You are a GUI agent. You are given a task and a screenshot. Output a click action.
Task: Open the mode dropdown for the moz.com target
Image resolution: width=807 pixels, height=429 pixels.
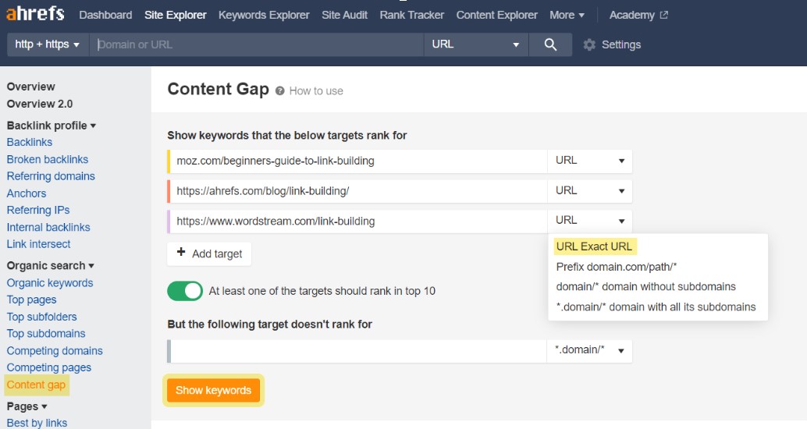coord(589,161)
